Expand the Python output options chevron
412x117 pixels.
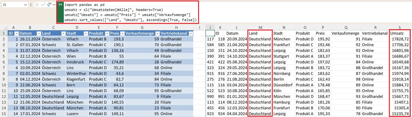click(54, 5)
